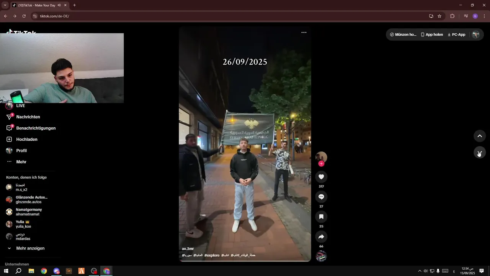Open File Explorer from taskbar
Viewport: 490px width, 276px height.
click(31, 271)
